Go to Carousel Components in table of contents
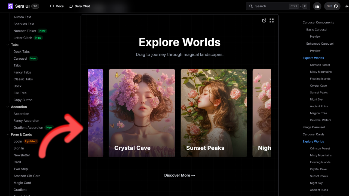Viewport: 349px width, 196px height. tap(318, 23)
